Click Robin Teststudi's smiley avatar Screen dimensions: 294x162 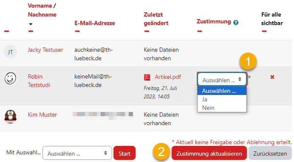coord(10,78)
